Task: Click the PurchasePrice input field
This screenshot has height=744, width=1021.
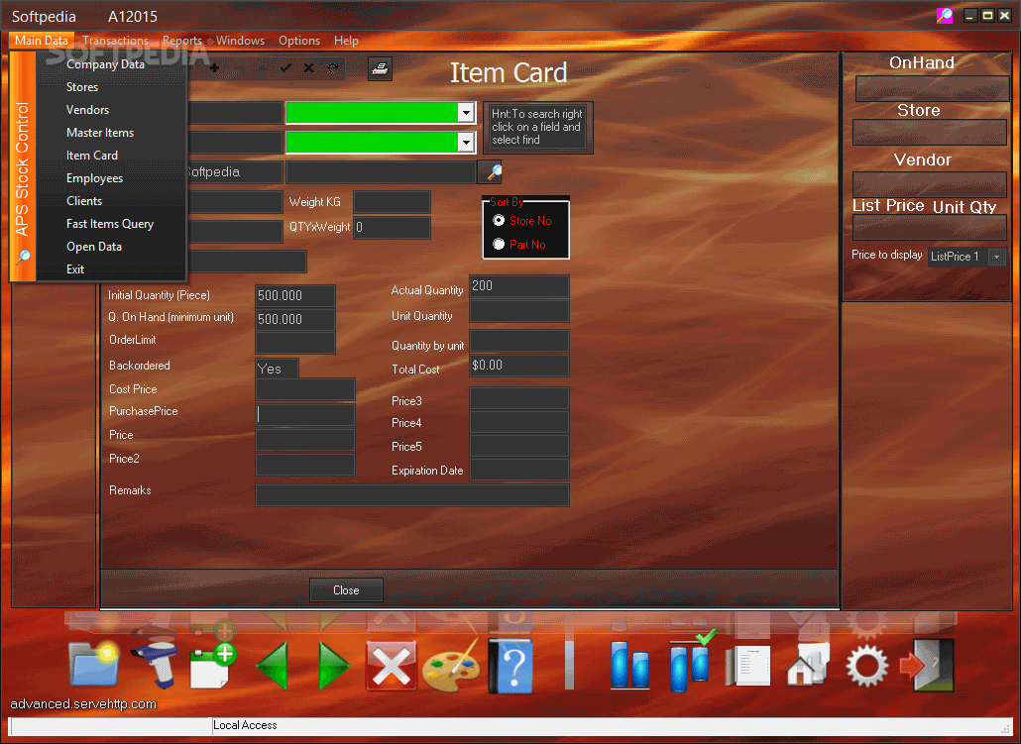Action: [x=304, y=415]
